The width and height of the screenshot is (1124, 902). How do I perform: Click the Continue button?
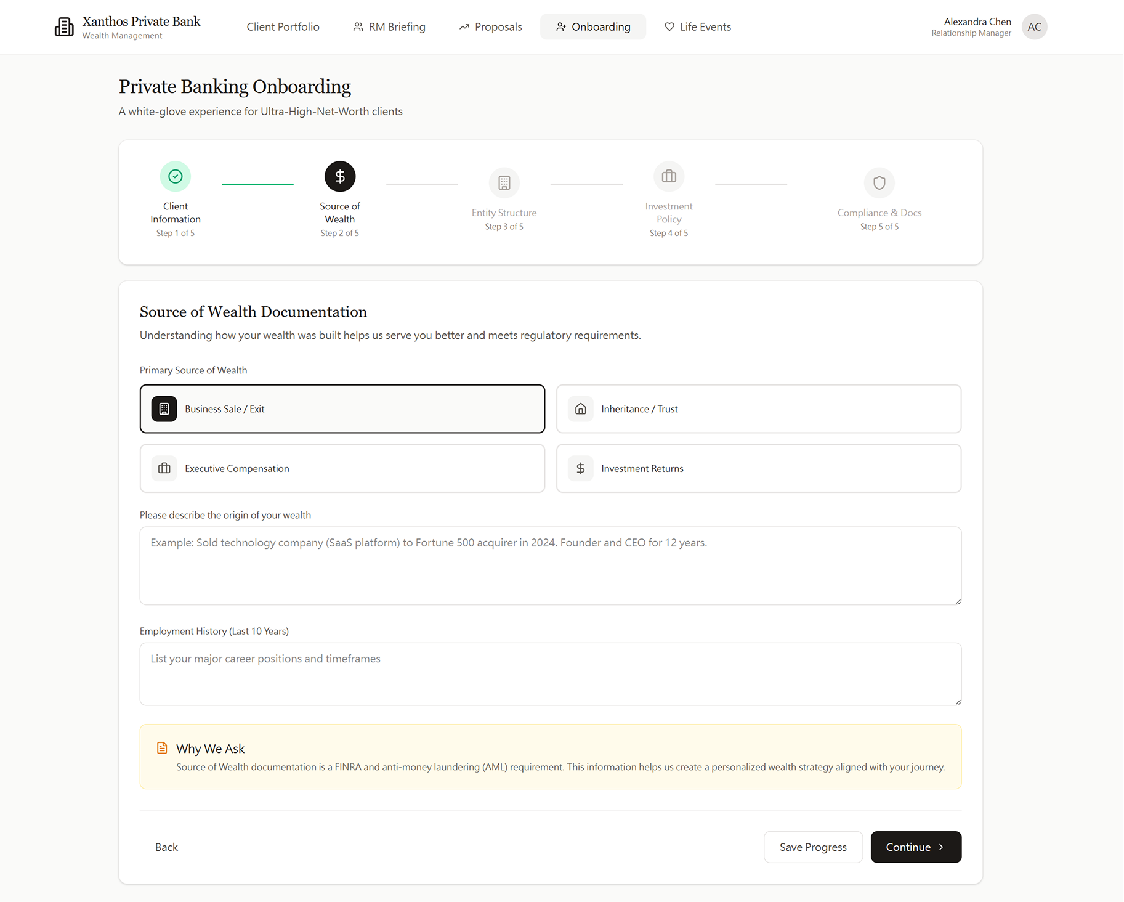pos(915,847)
